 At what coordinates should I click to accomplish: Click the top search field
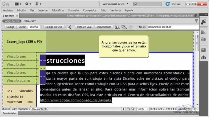coord(148,4)
